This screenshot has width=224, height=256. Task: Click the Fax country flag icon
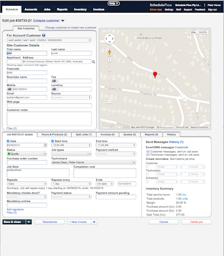click(54, 81)
